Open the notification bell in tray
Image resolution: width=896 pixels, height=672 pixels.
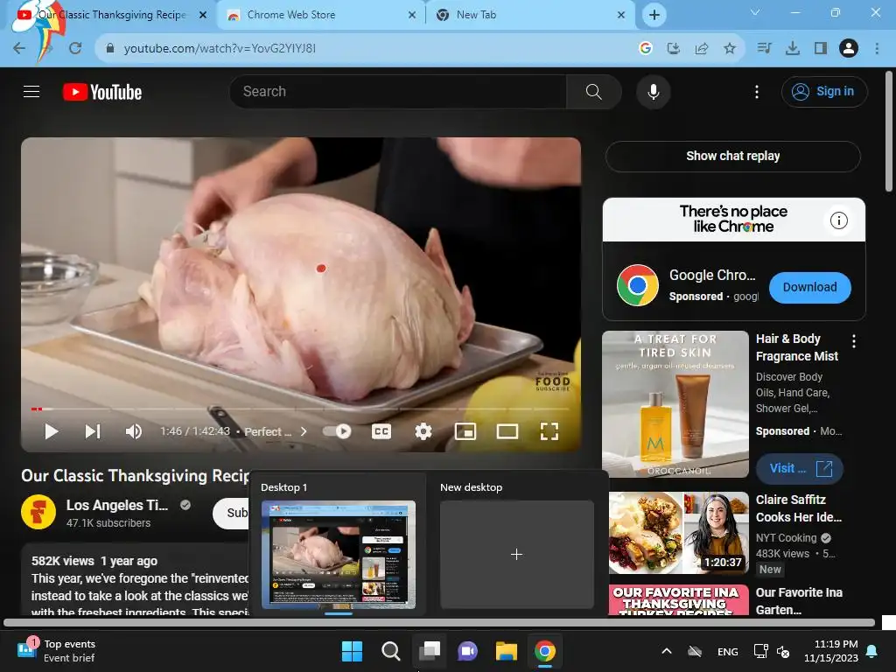pos(872,651)
